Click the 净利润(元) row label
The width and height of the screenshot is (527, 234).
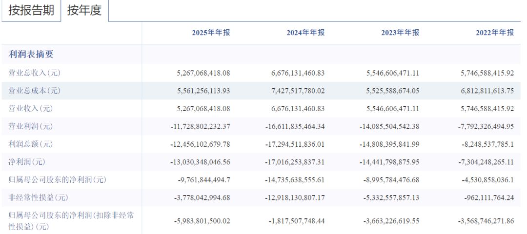coord(28,162)
